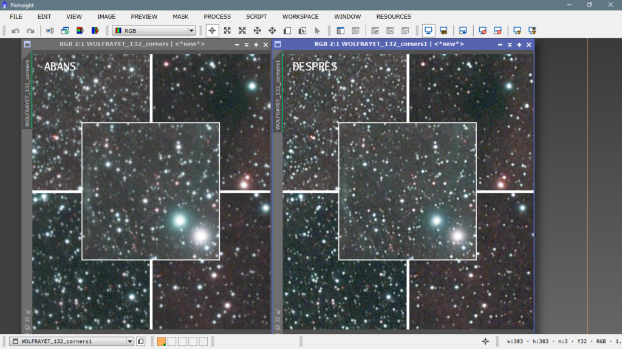The image size is (622, 349).
Task: Select the Pan tool icon
Action: tap(257, 30)
